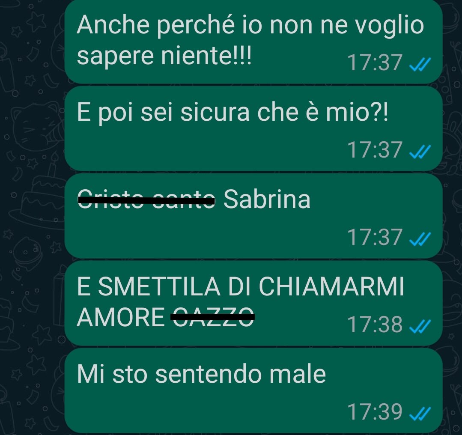Click the blue ticks next to the 17:38 timestamp
This screenshot has height=435, width=462.
pos(420,326)
